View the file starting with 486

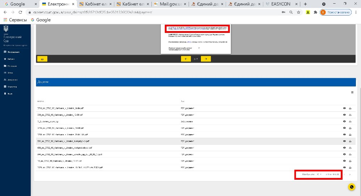(344, 148)
